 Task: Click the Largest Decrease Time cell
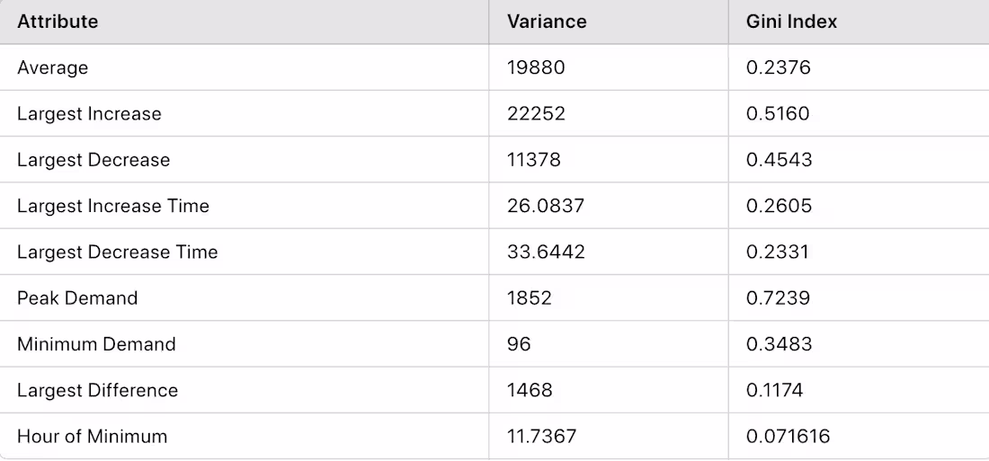(118, 252)
